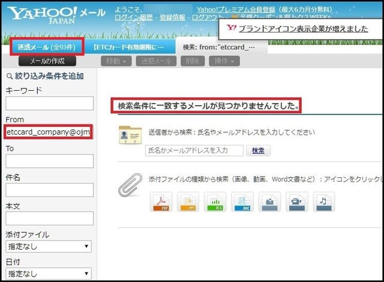Click the PPT attachment type icon
Screen dimensions: 384x282
(188, 202)
